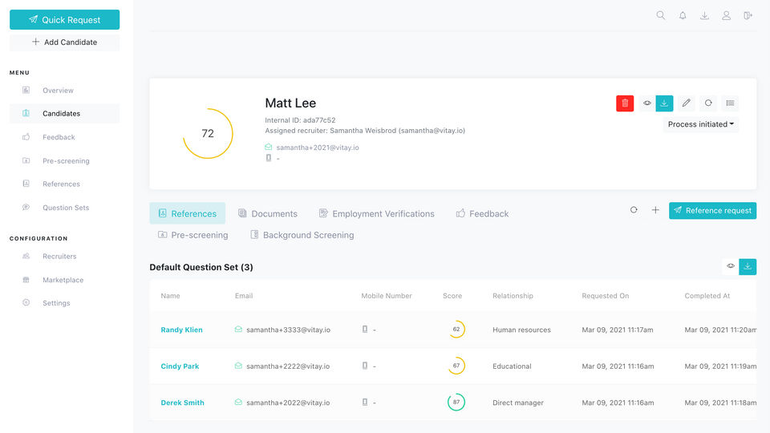Click Derek Smith's score 87 circle

click(456, 402)
